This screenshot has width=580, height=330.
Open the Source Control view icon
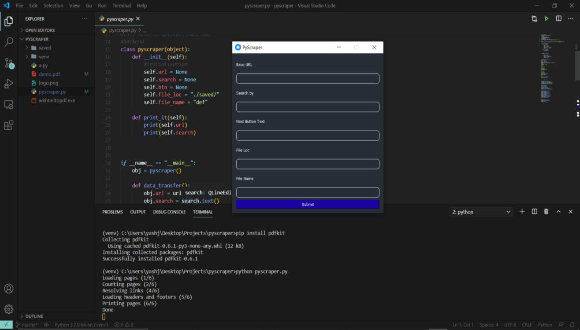[x=9, y=63]
